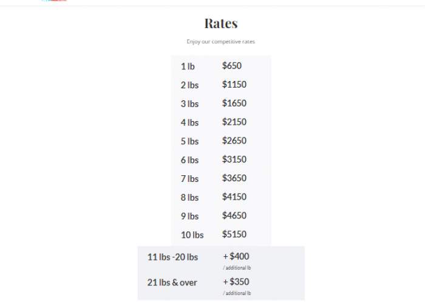Select the 1 lb rate row
Screen dimensions: 425x303
click(x=221, y=66)
